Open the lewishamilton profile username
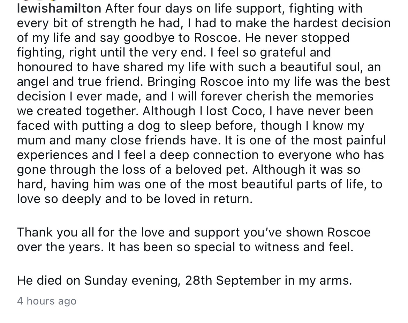408x323 pixels. (59, 8)
